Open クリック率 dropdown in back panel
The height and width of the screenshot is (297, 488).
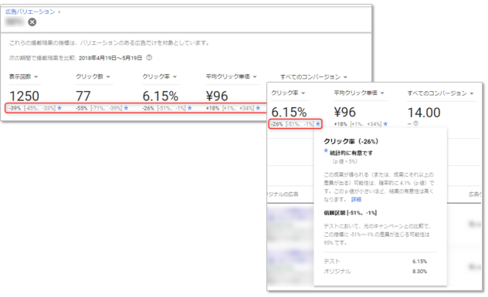[160, 76]
